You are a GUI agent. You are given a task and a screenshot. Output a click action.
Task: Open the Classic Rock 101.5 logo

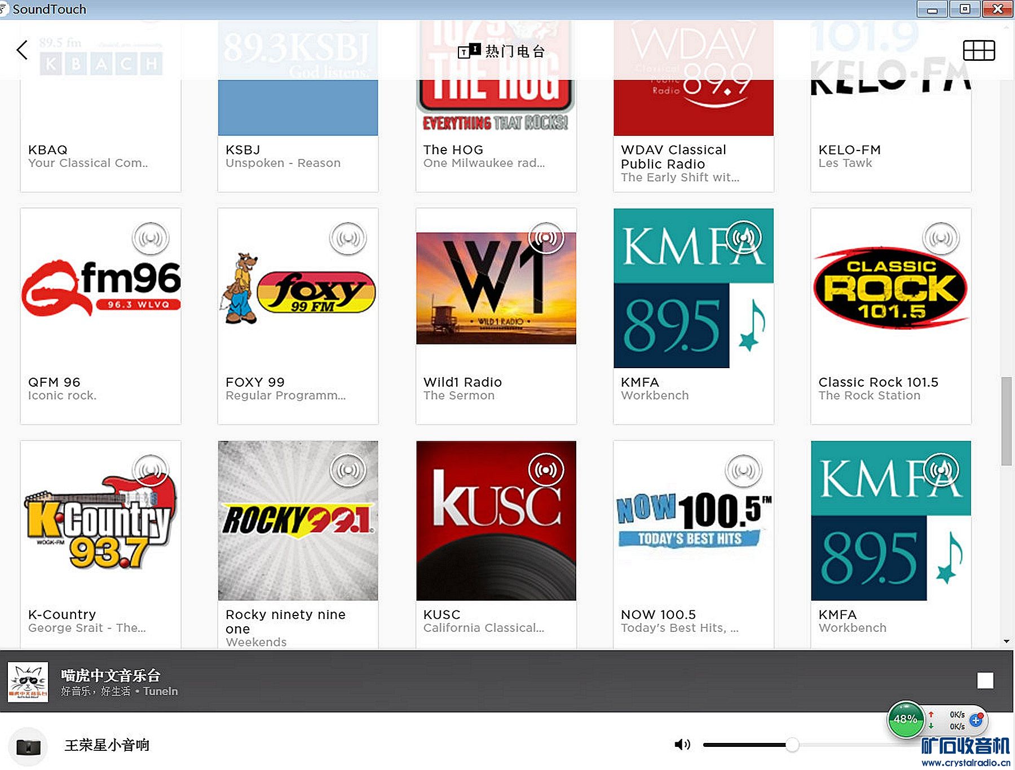click(x=891, y=288)
